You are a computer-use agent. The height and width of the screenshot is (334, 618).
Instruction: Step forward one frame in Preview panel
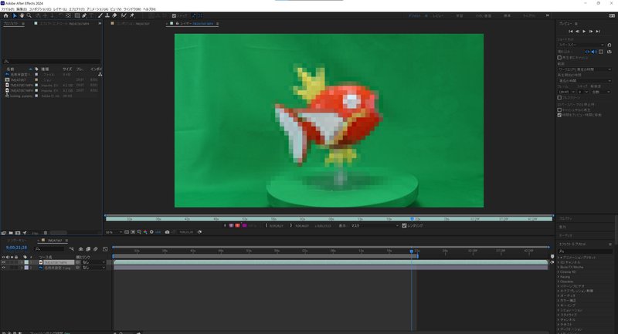pyautogui.click(x=591, y=31)
